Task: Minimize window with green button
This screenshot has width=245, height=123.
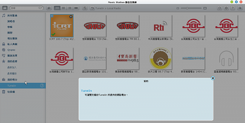Action: click(x=232, y=2)
